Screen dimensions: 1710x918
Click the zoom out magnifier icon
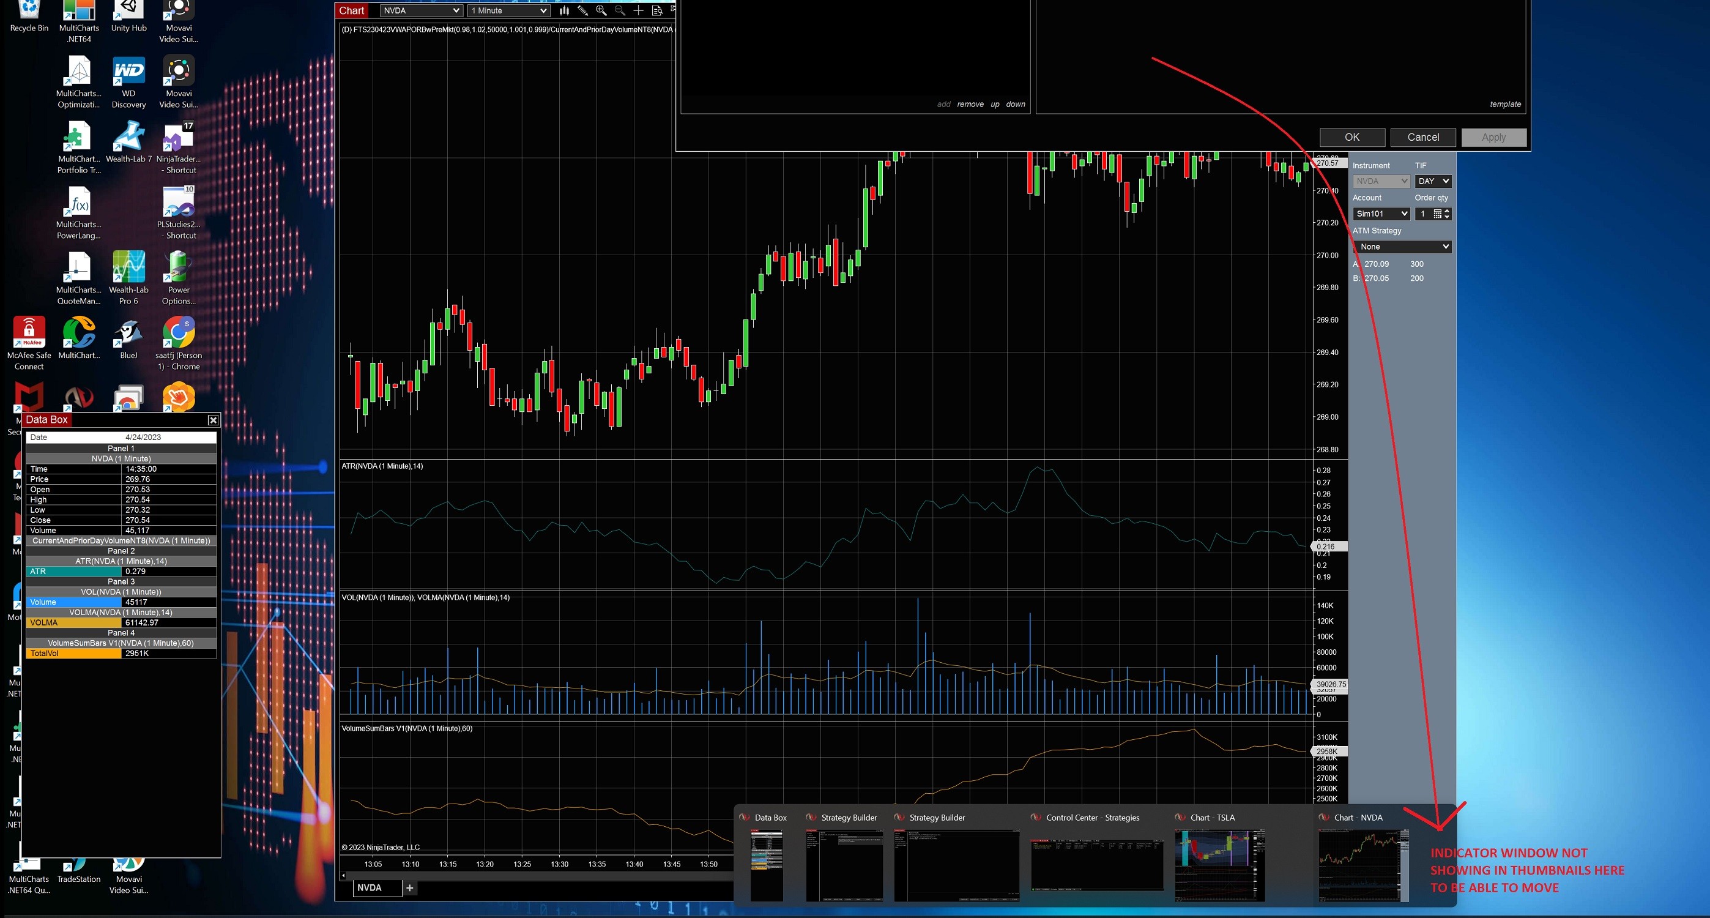(x=620, y=10)
